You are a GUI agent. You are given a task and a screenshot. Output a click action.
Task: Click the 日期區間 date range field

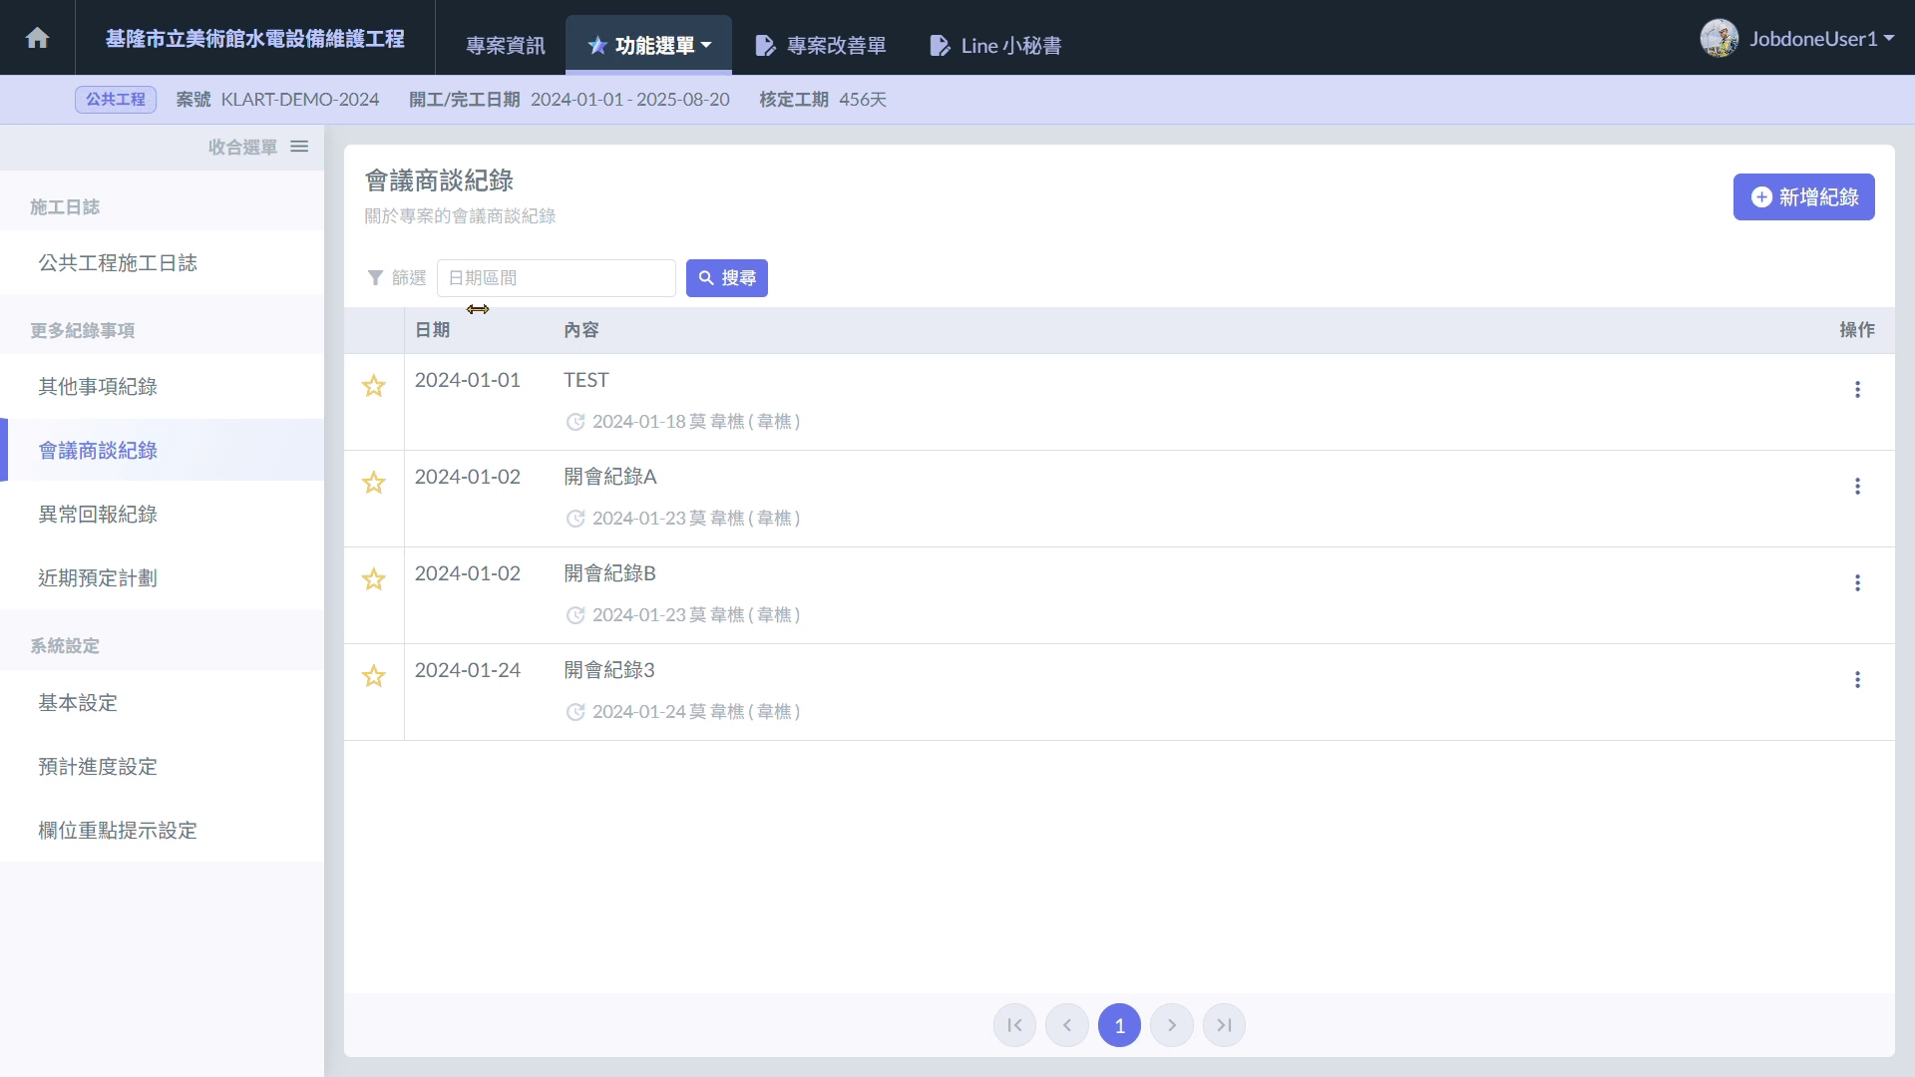[x=557, y=278]
